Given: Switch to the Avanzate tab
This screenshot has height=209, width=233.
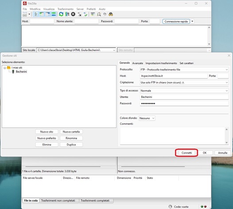Looking at the screenshot, I should pos(138,63).
